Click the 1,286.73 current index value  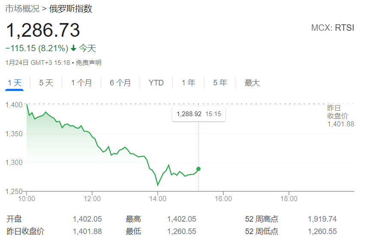tap(43, 30)
